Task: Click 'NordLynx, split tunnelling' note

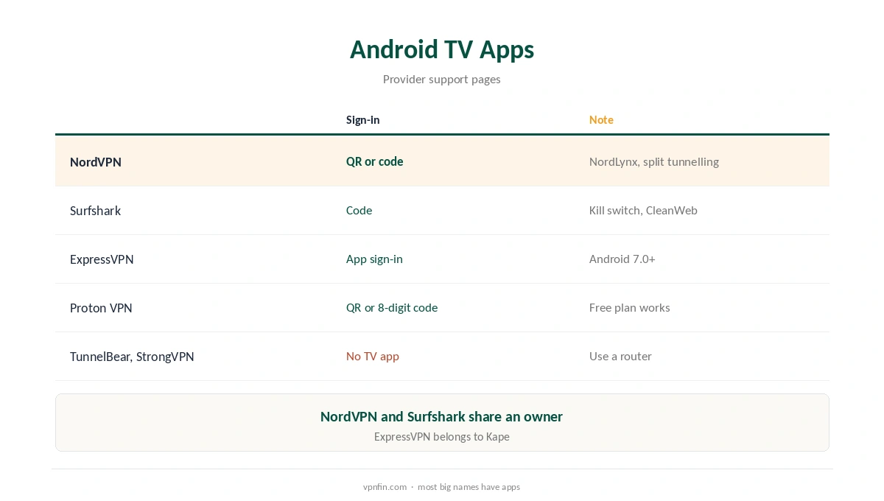Action: (654, 161)
